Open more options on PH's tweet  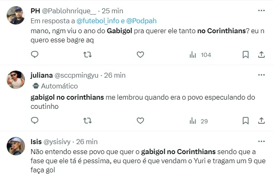tap(261, 10)
